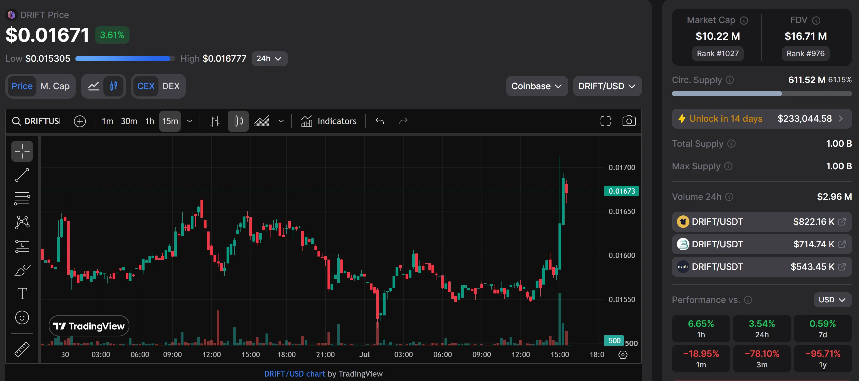Select the 30m interval
The height and width of the screenshot is (381, 859).
pyautogui.click(x=129, y=121)
